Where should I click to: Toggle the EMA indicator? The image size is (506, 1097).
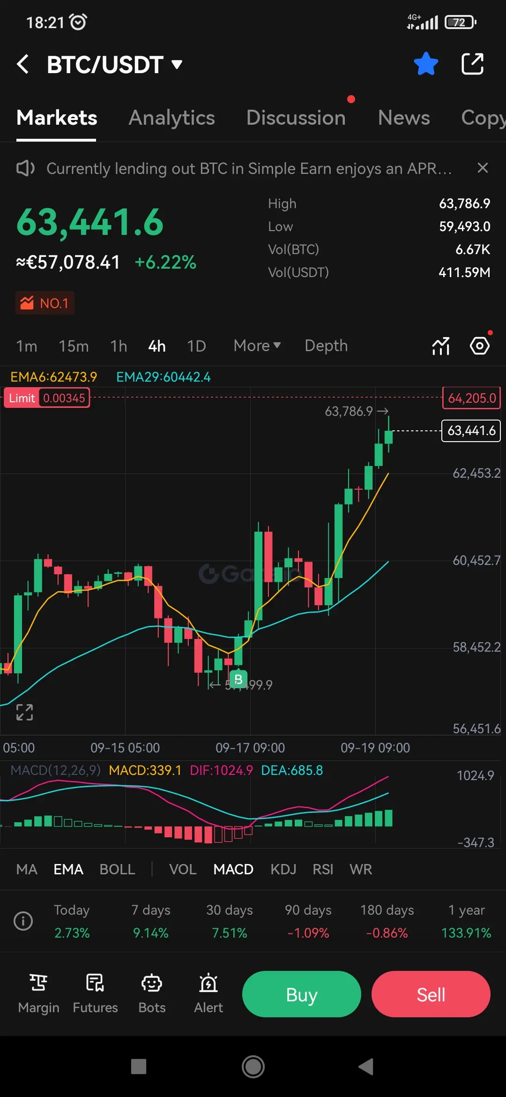(68, 869)
